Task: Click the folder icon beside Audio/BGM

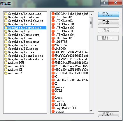Action: [x=6, y=63]
